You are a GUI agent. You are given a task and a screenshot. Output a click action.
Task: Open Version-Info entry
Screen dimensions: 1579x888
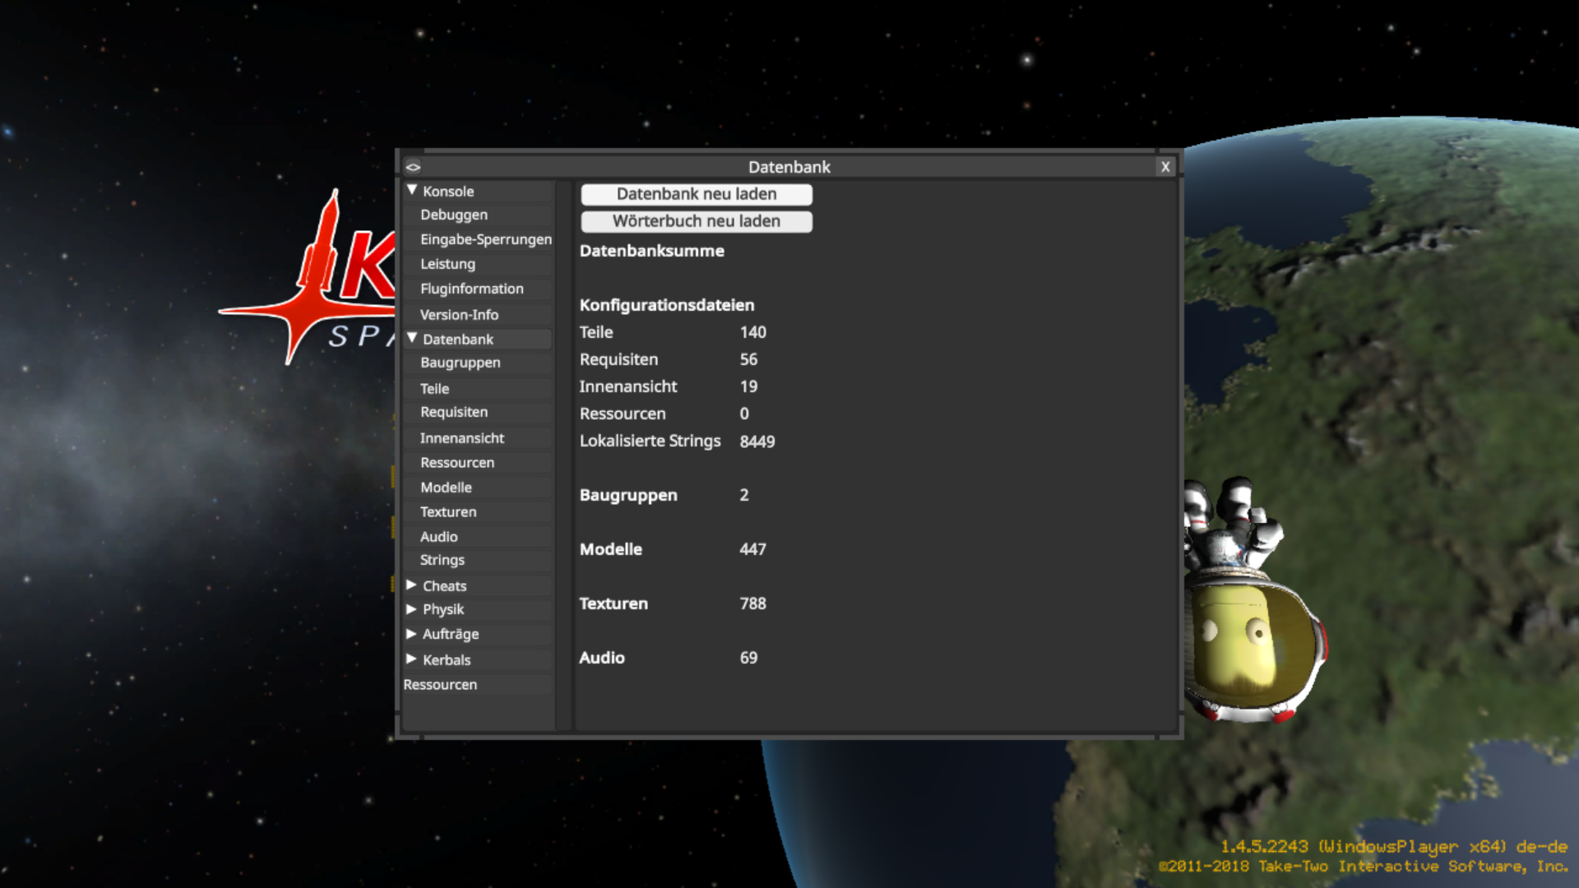click(x=459, y=315)
